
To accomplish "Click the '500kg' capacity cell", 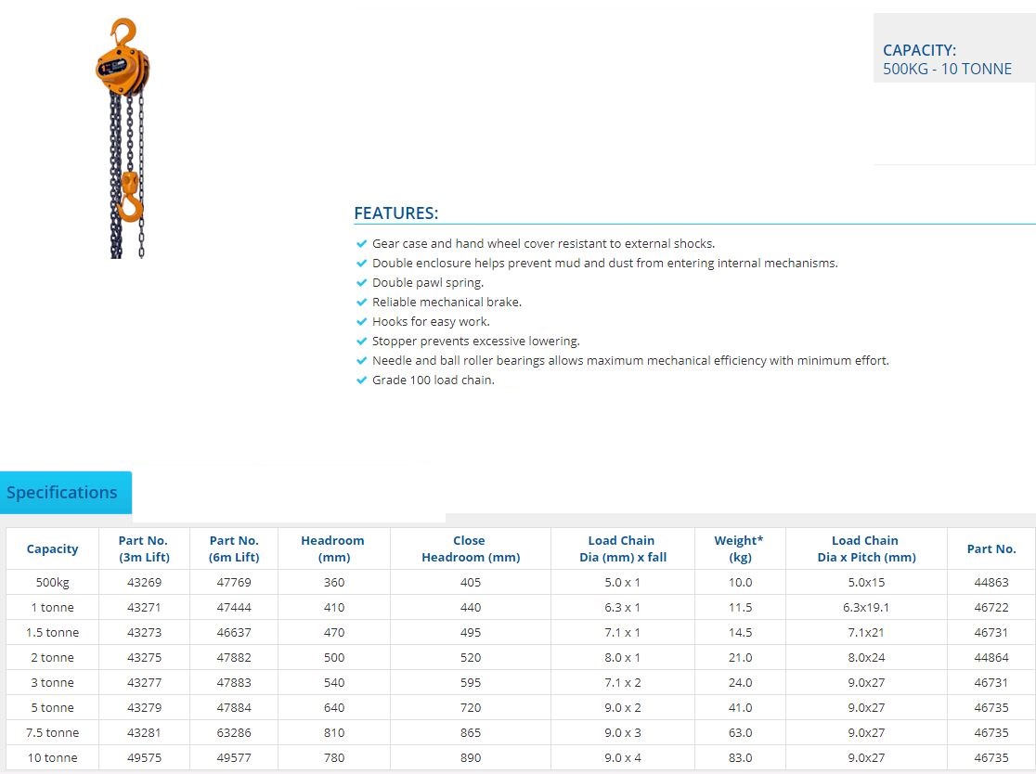I will 52,583.
